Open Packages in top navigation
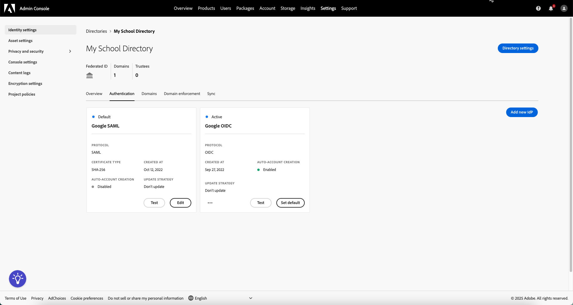573x305 pixels. 245,8
